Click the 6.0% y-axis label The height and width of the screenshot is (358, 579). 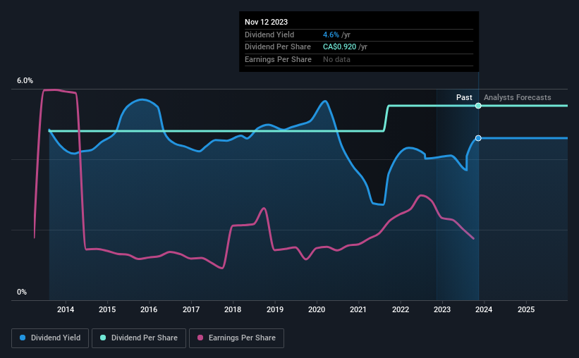(25, 81)
